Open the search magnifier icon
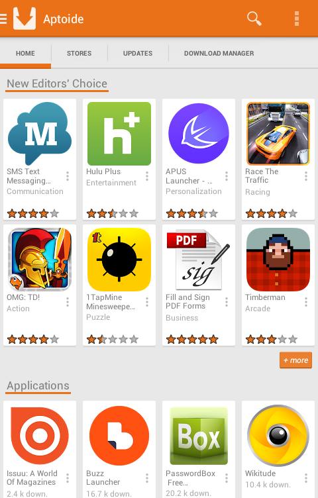 254,19
